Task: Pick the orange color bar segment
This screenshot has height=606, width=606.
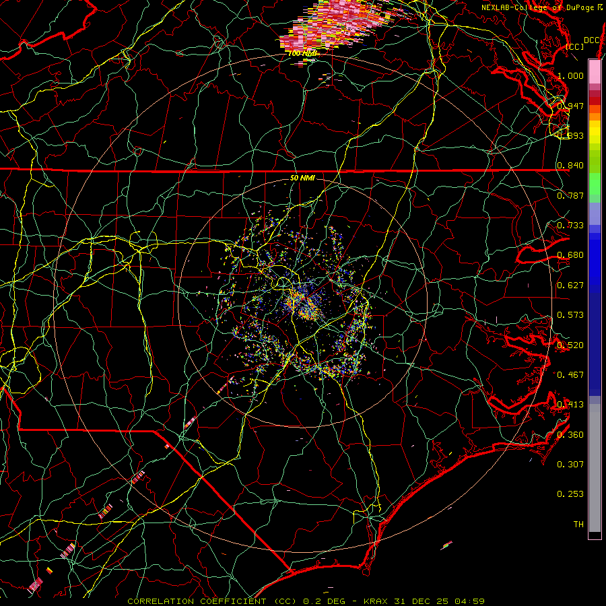Action: point(595,116)
